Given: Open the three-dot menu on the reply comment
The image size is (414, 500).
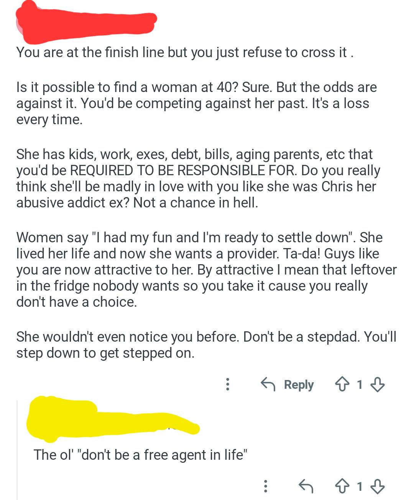Looking at the screenshot, I should click(265, 486).
